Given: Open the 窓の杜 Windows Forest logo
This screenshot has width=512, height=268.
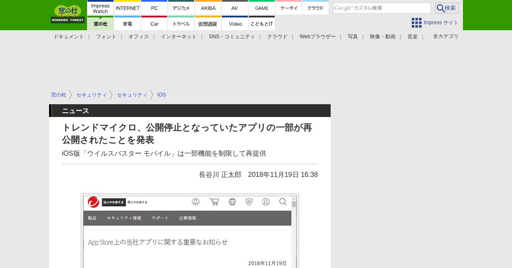Looking at the screenshot, I should (68, 14).
